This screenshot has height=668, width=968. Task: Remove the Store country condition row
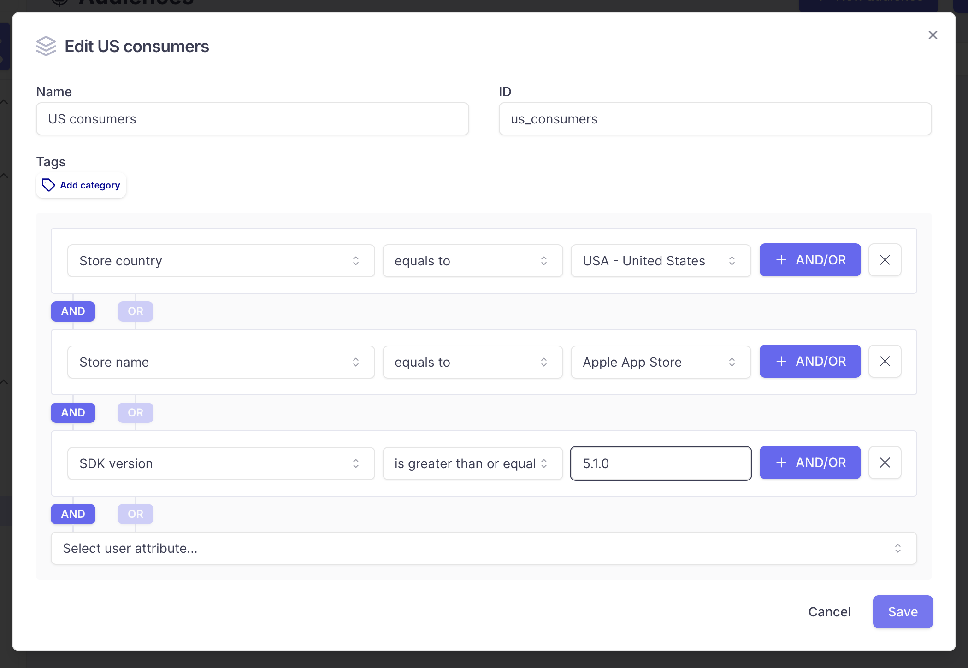(885, 260)
